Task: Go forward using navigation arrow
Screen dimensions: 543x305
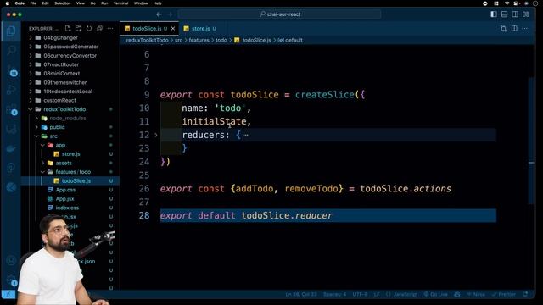Action: [x=170, y=14]
